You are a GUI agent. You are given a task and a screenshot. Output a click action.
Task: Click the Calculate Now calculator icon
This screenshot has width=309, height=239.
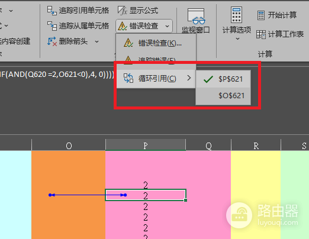261,15
